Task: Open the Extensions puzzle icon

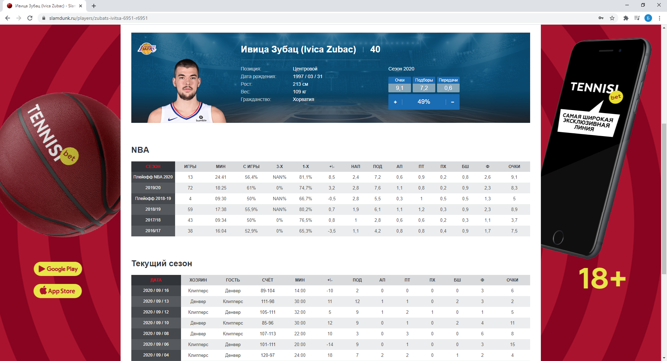Action: 626,18
